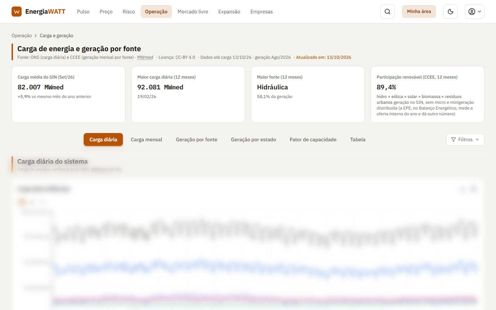Click the Participação renovável (CCEE, 12 meses) label

point(417,77)
